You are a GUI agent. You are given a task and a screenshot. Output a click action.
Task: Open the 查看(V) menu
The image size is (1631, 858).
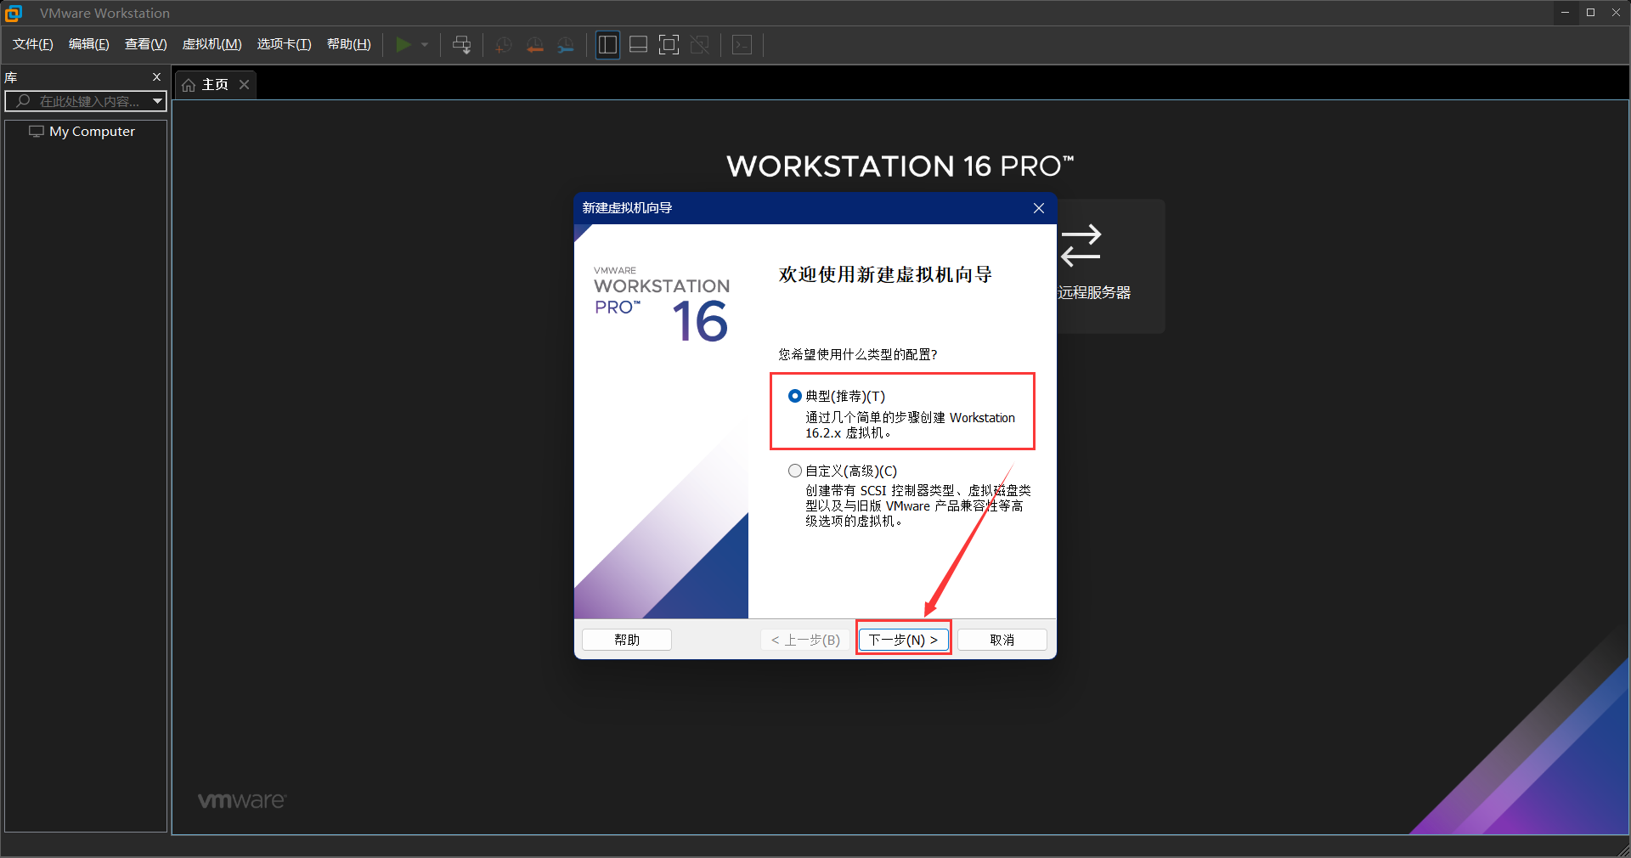pyautogui.click(x=146, y=44)
